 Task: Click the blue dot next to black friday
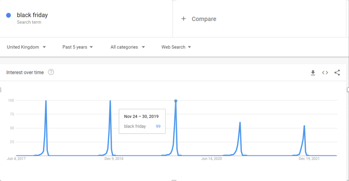[9, 15]
